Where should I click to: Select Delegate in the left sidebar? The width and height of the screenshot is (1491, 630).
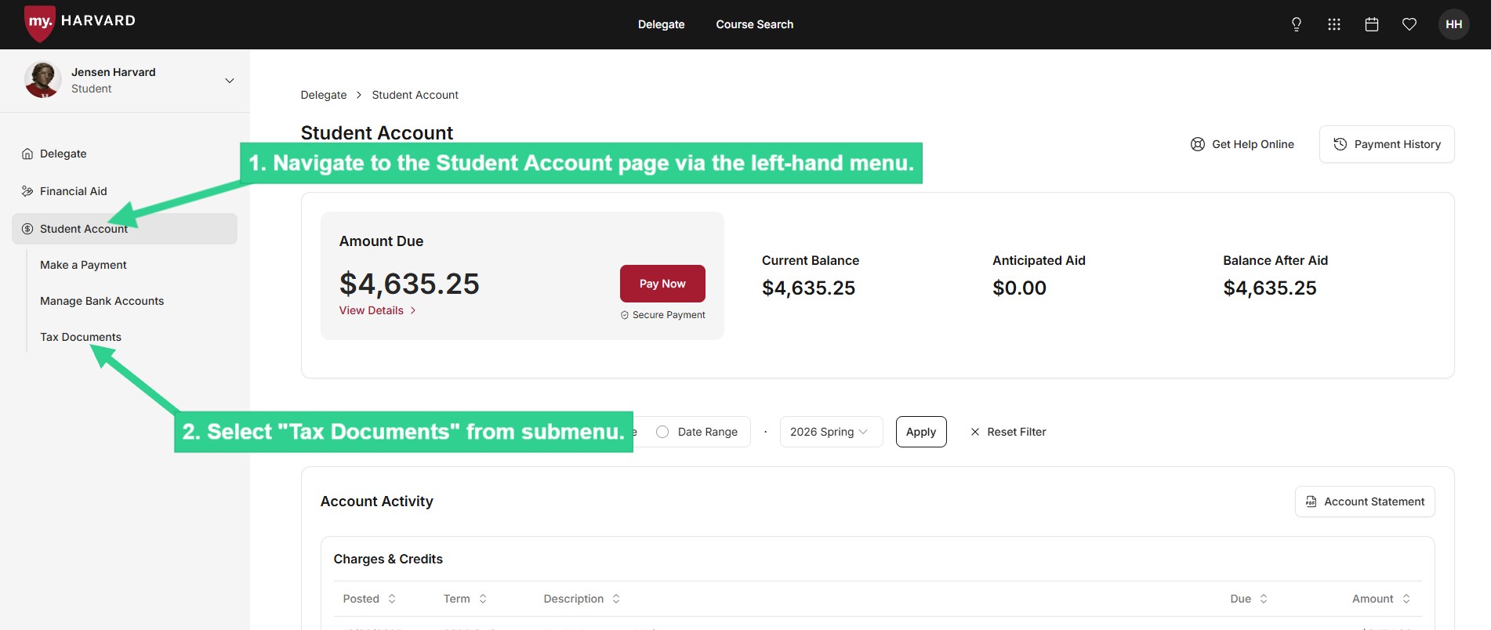point(125,154)
